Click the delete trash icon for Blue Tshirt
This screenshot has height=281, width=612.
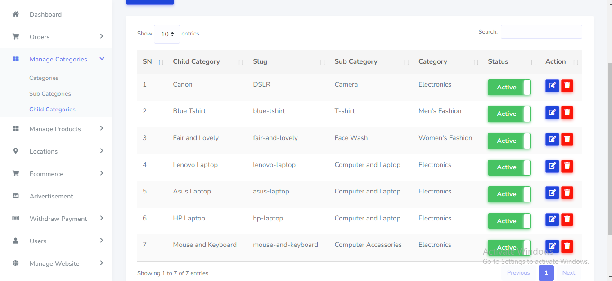click(x=567, y=113)
